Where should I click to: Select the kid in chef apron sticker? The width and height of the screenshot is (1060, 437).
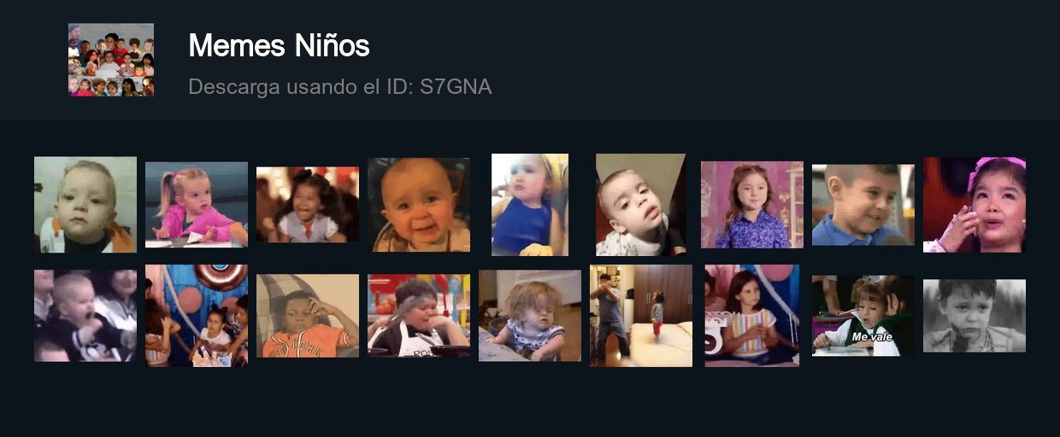(x=419, y=316)
